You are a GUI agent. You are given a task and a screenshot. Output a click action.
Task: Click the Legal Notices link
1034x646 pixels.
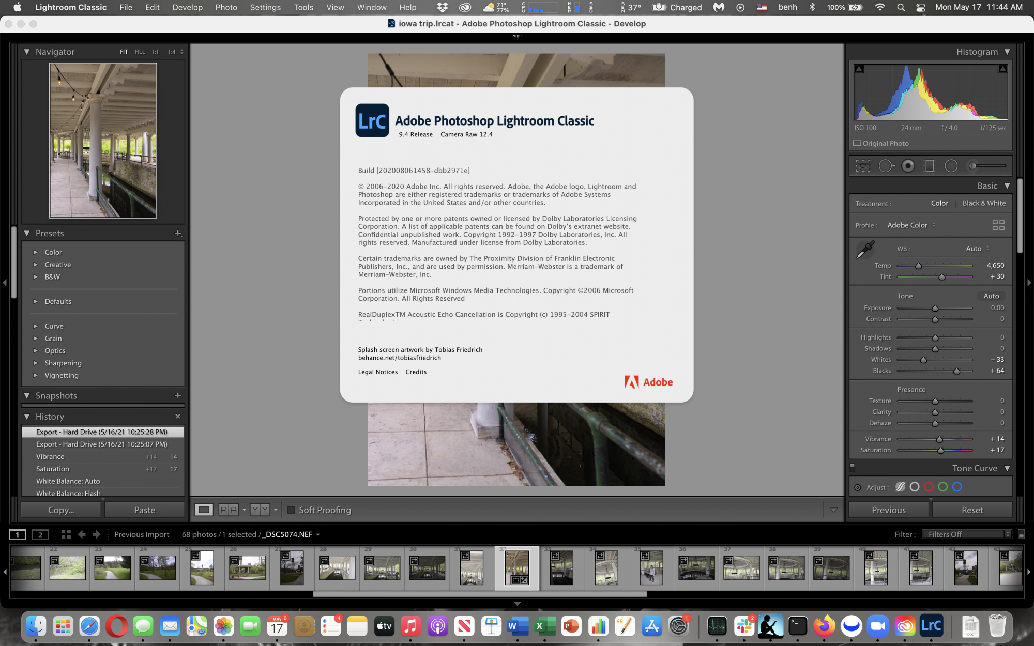(x=377, y=372)
